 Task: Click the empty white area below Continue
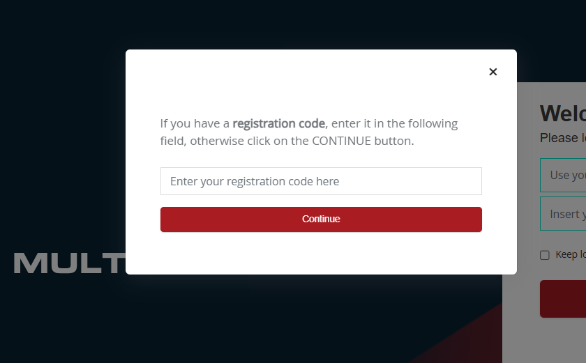point(321,253)
